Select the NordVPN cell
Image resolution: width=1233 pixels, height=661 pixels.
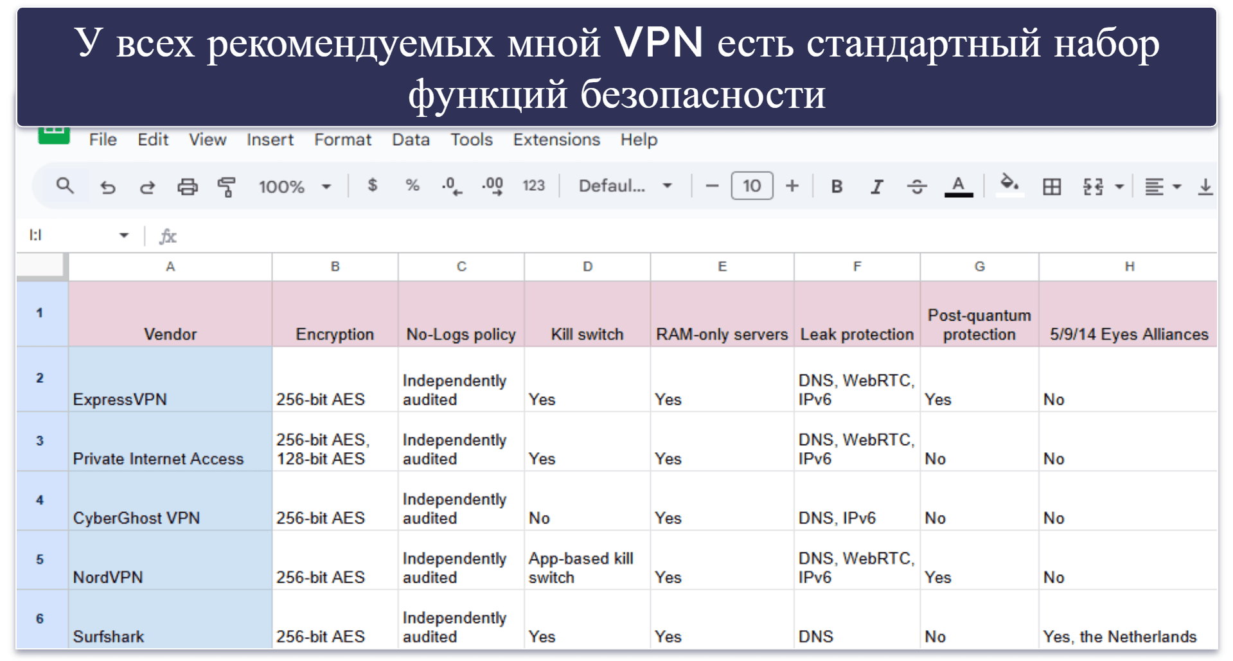[170, 560]
